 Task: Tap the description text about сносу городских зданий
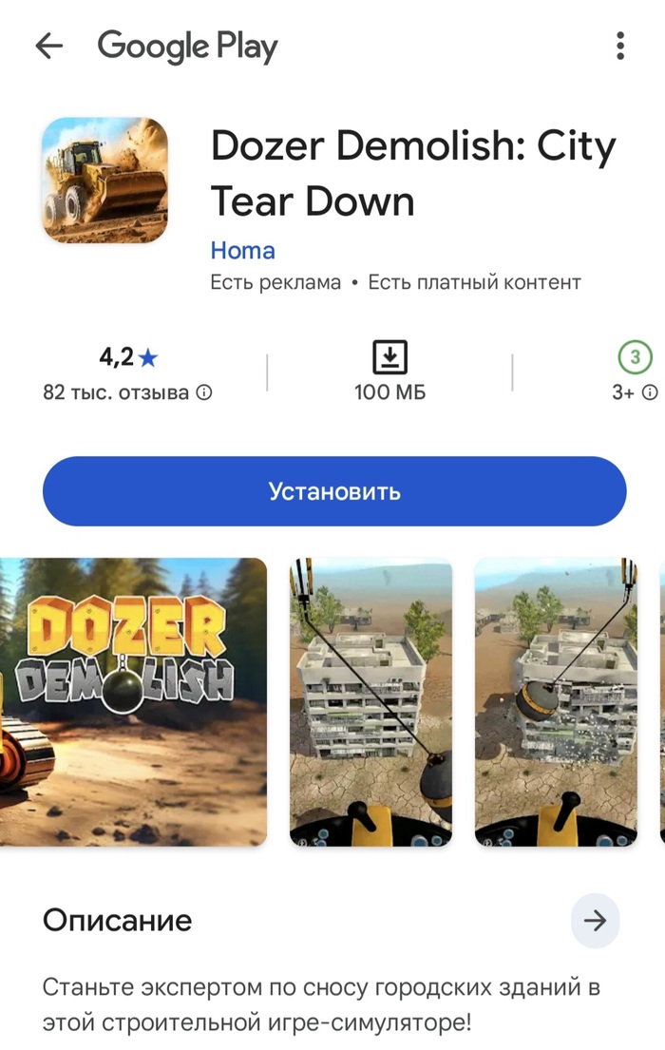[321, 1004]
